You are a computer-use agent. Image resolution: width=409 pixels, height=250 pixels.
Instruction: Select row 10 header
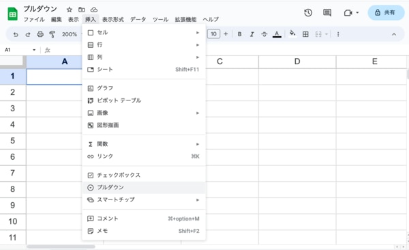click(13, 221)
